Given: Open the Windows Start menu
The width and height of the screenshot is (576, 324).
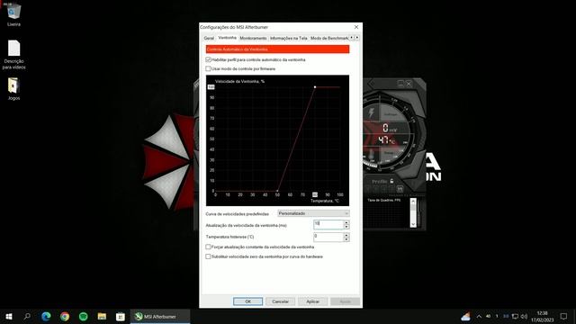Looking at the screenshot, I should [x=9, y=316].
